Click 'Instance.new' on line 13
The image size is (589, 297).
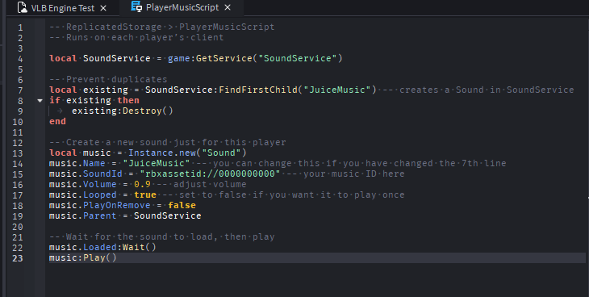(x=162, y=153)
